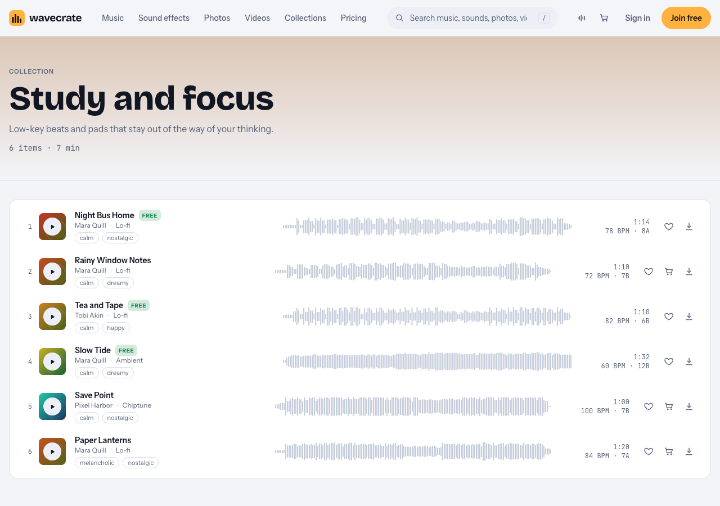Download the Tea and Tape track
720x506 pixels.
(689, 317)
